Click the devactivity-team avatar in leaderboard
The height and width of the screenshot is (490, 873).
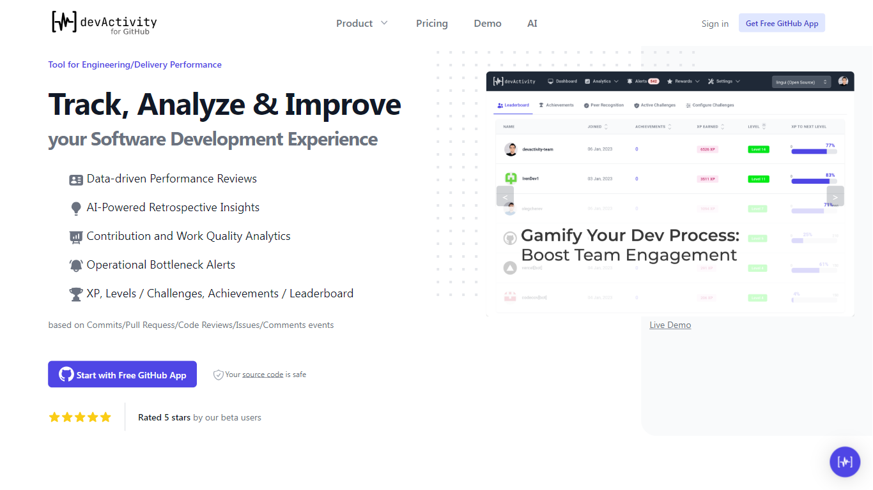click(x=511, y=149)
